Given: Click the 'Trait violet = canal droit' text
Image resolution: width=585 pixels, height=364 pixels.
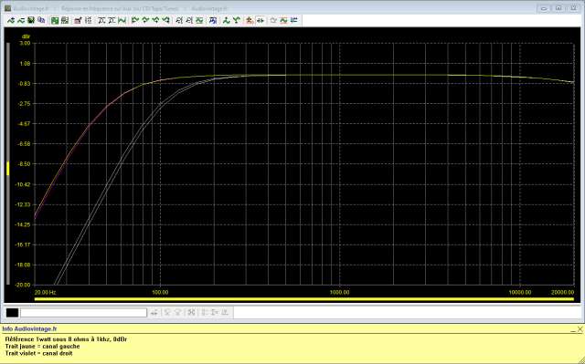Looking at the screenshot, I should click(38, 354).
